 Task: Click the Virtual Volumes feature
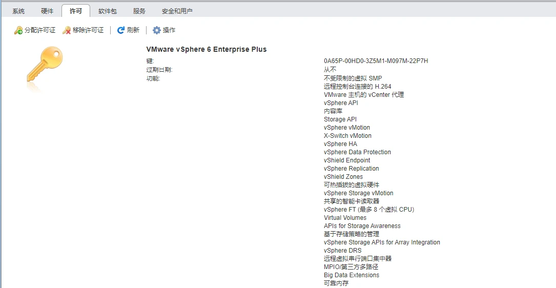click(345, 217)
